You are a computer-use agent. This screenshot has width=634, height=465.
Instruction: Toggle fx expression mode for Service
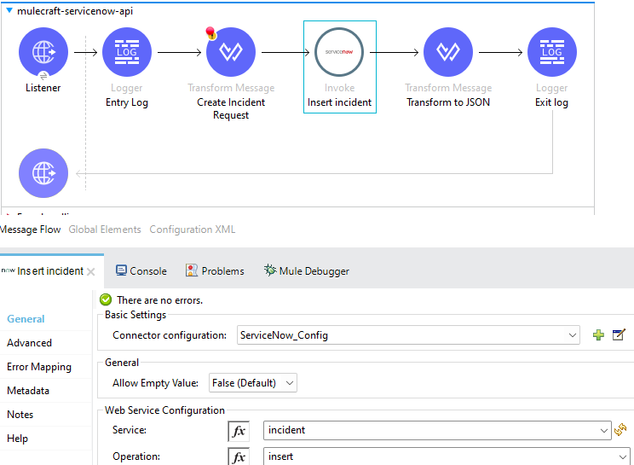[239, 431]
